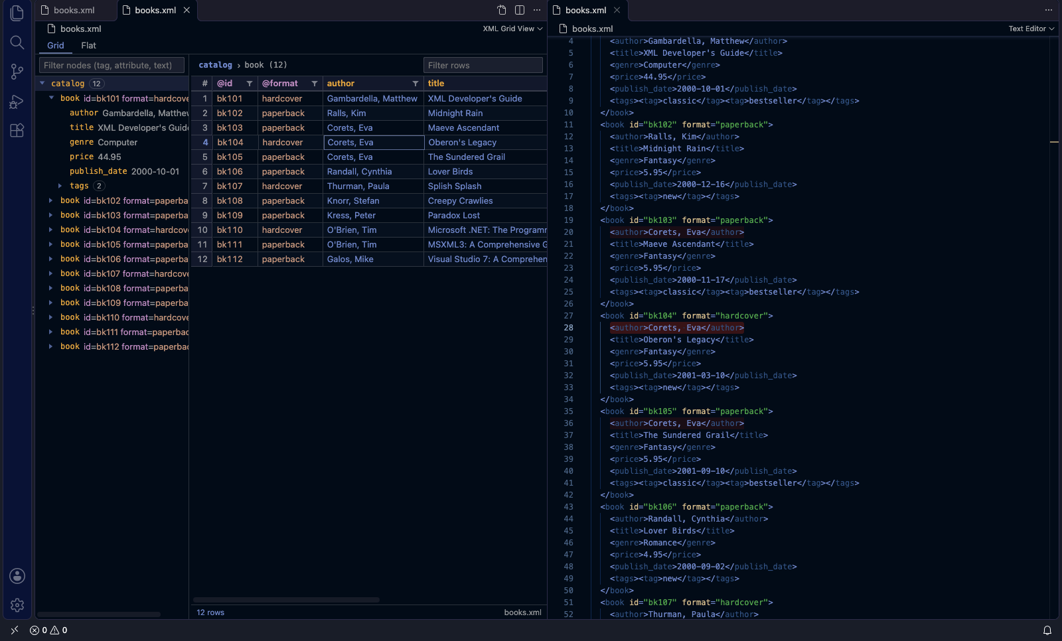Click the notifications bell icon
The image size is (1062, 641).
1047,630
